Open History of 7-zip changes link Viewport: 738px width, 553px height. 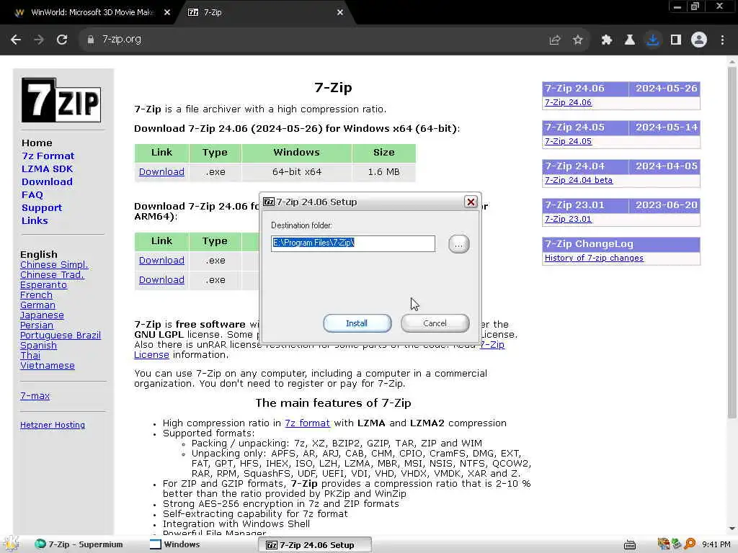pyautogui.click(x=594, y=258)
